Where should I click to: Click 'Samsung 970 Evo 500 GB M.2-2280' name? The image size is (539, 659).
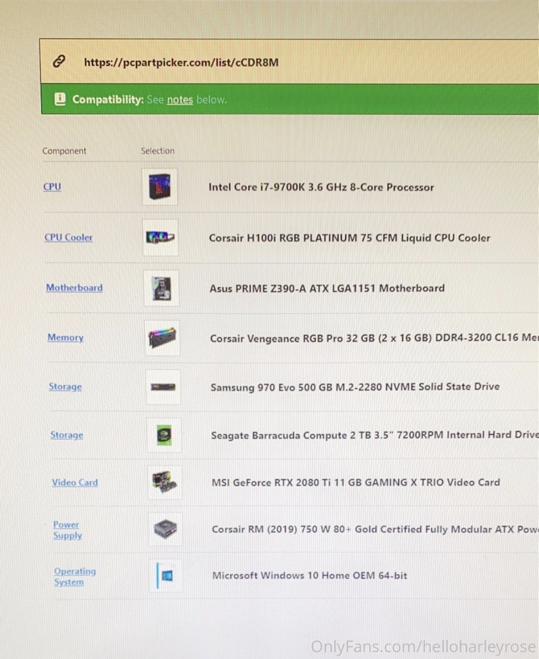tap(355, 387)
